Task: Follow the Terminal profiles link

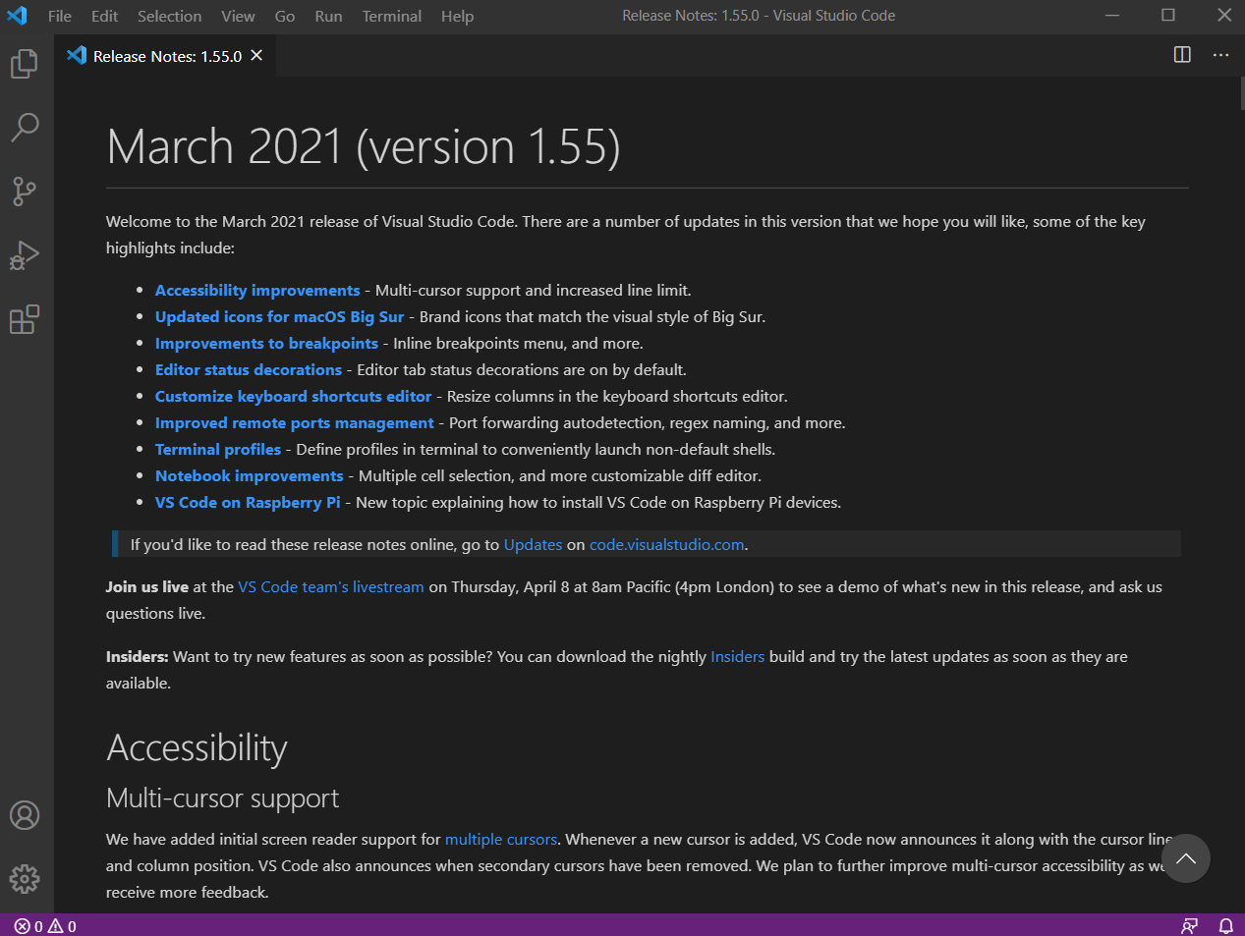Action: click(218, 450)
